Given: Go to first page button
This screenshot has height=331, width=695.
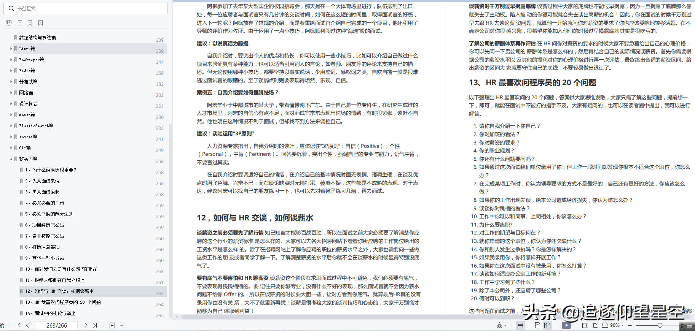Looking at the screenshot, I should (x=18, y=325).
